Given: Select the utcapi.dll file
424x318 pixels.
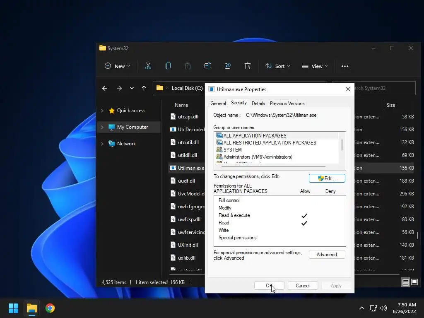Looking at the screenshot, I should click(x=188, y=117).
